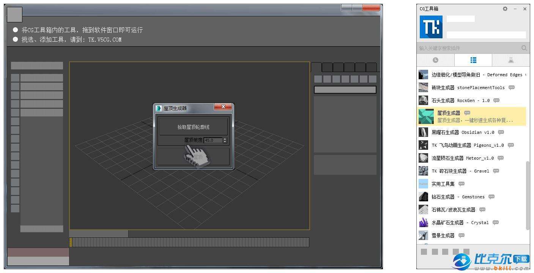Image resolution: width=534 pixels, height=273 pixels.
Task: Switch to the clock history tab
Action: coord(435,60)
